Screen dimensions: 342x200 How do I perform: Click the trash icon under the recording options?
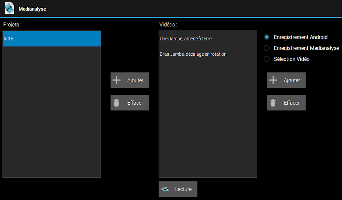[x=273, y=103]
